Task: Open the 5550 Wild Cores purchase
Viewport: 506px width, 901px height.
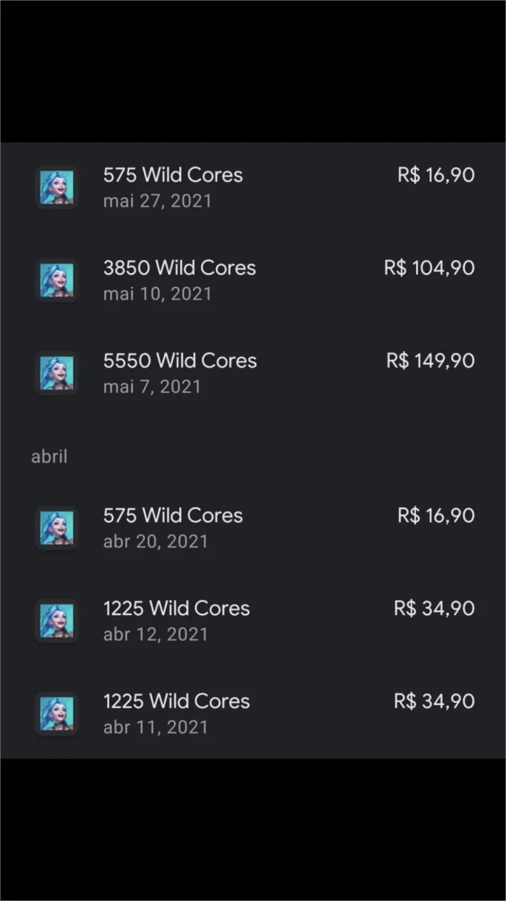Action: pos(253,373)
